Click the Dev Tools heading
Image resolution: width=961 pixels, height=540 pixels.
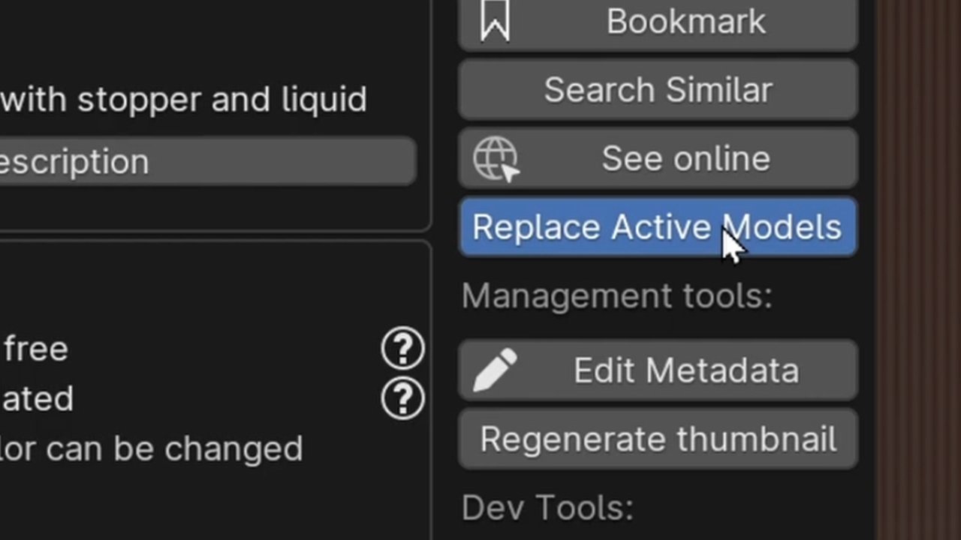tap(547, 508)
